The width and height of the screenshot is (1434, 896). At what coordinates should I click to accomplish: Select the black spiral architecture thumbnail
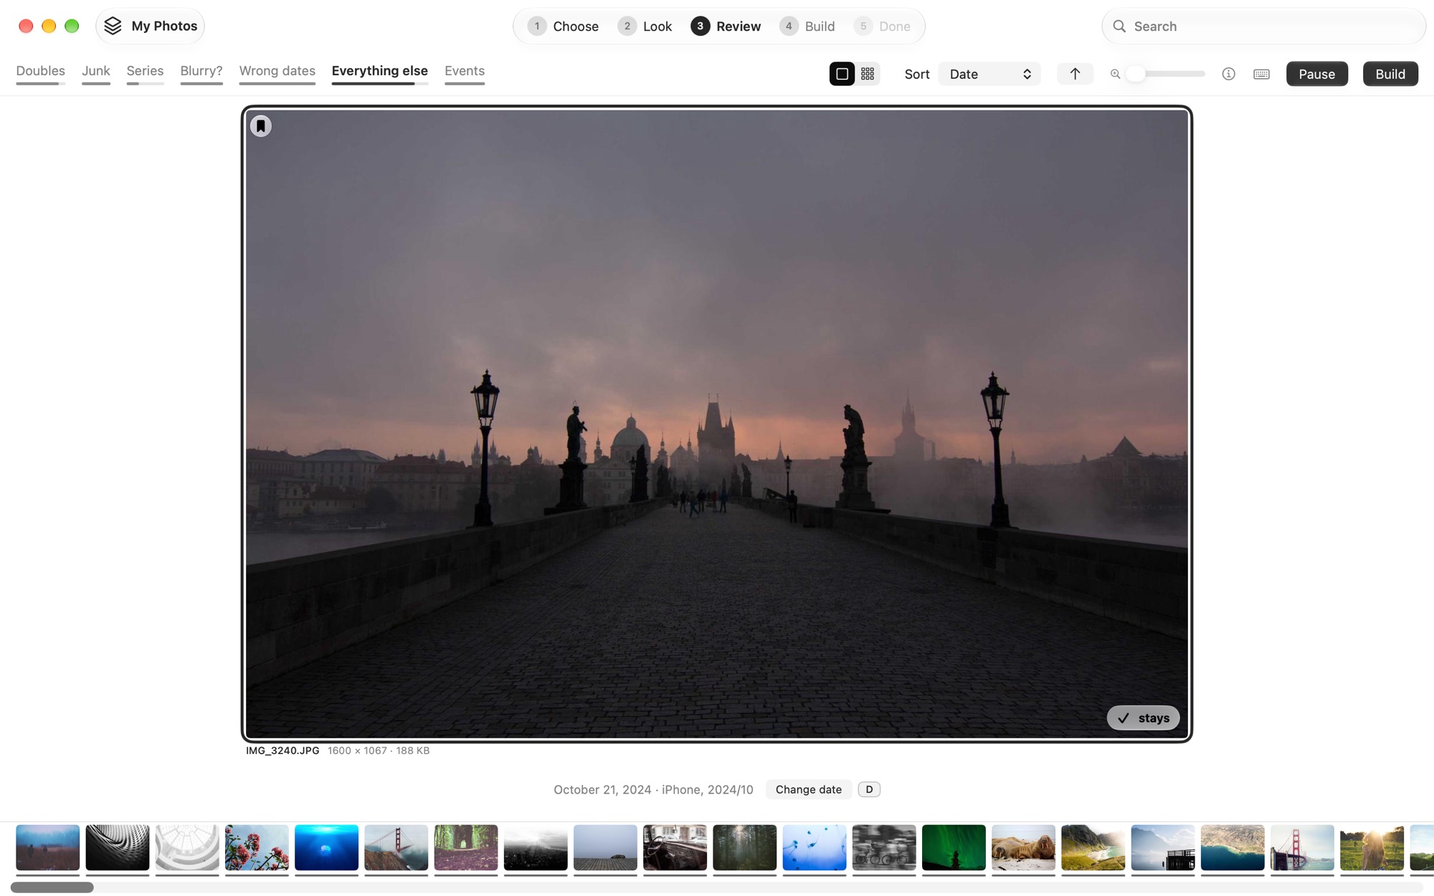coord(118,848)
